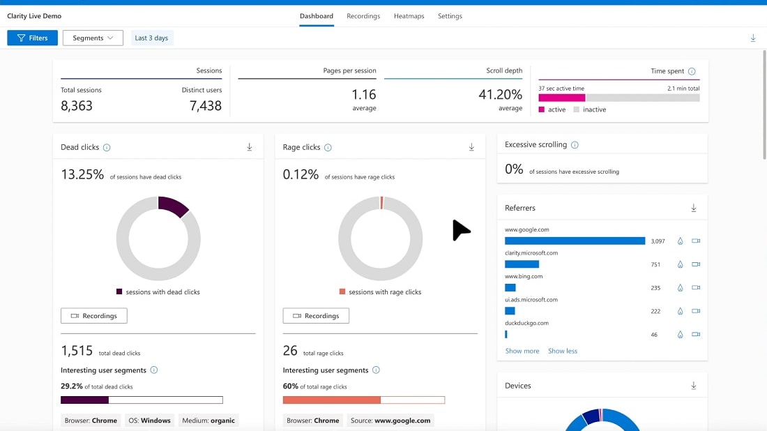Click Show less in Referrers
Screen dimensions: 767x431
(563, 351)
